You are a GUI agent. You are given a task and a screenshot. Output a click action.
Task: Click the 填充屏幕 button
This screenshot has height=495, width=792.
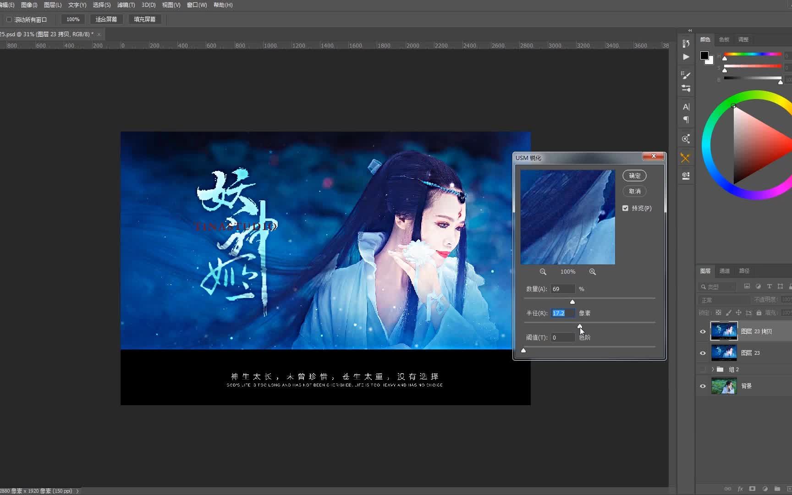[x=145, y=19]
